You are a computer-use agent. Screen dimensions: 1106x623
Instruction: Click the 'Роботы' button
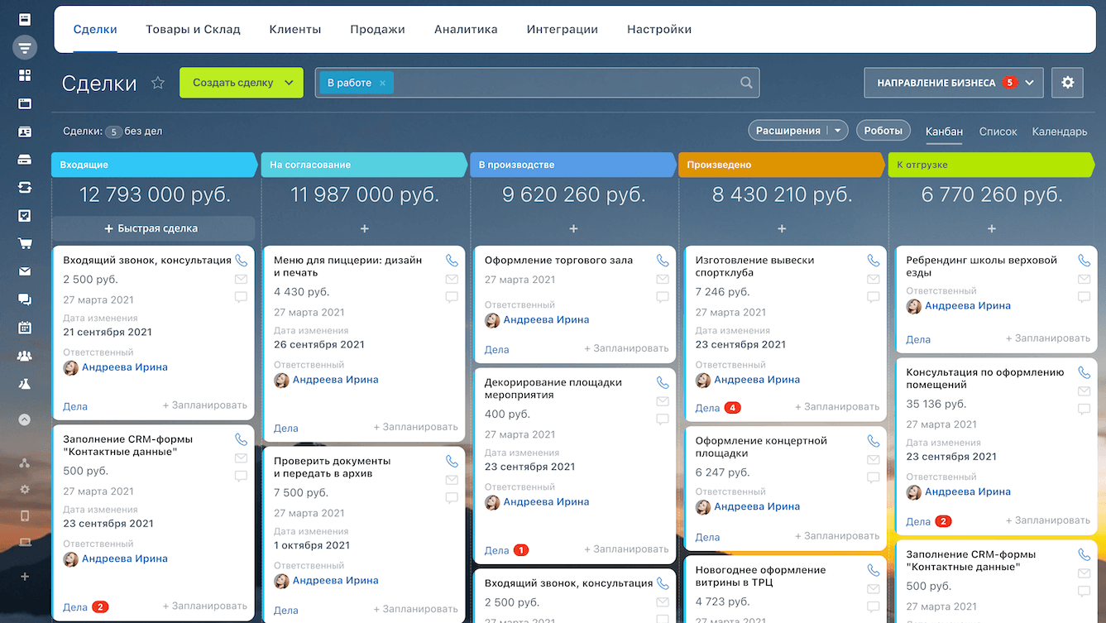click(x=883, y=131)
